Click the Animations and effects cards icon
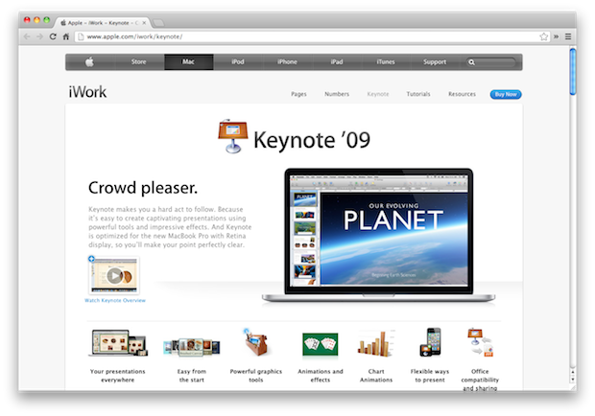595x416 pixels. [321, 344]
